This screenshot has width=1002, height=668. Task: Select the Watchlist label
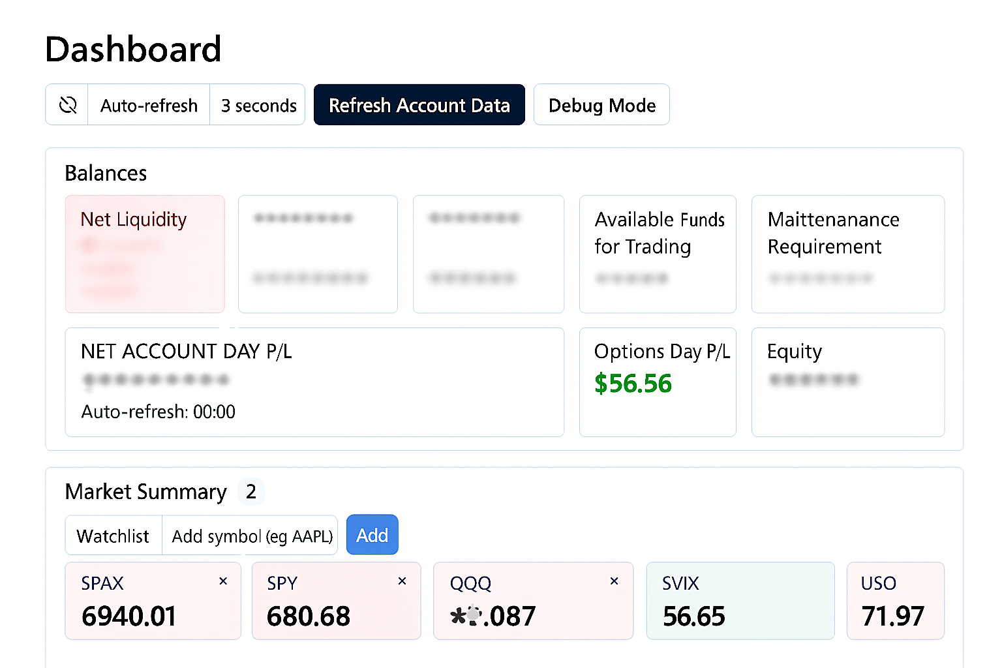[113, 536]
